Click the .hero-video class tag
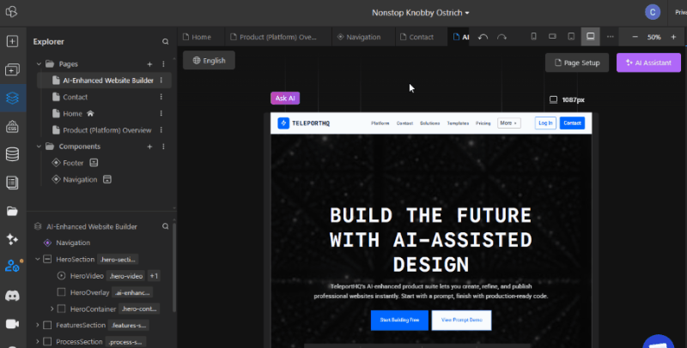Screen dimensions: 687x348 point(125,276)
